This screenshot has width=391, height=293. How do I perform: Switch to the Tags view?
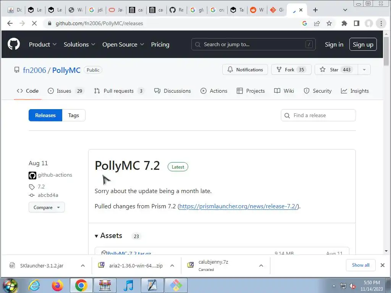tap(74, 115)
